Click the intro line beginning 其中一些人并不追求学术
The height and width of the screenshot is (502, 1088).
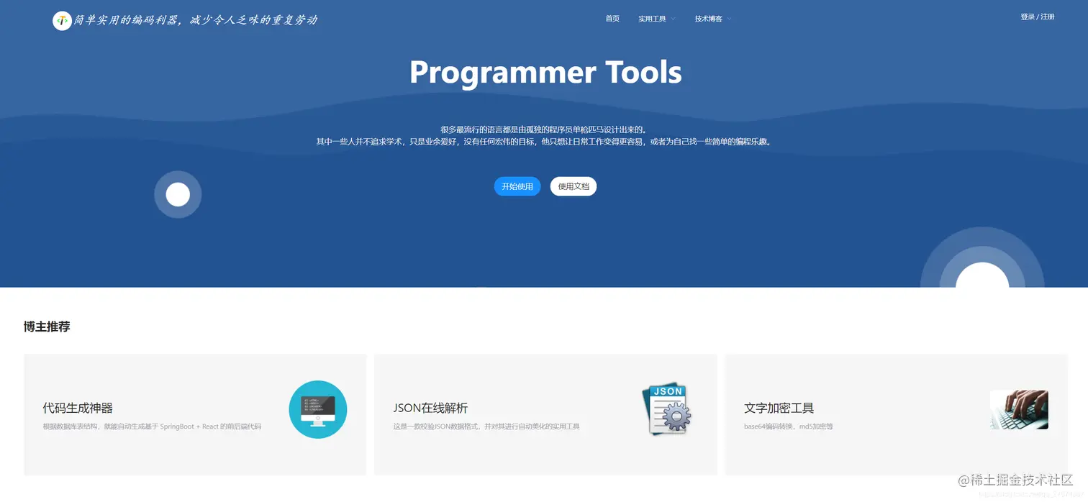(544, 142)
